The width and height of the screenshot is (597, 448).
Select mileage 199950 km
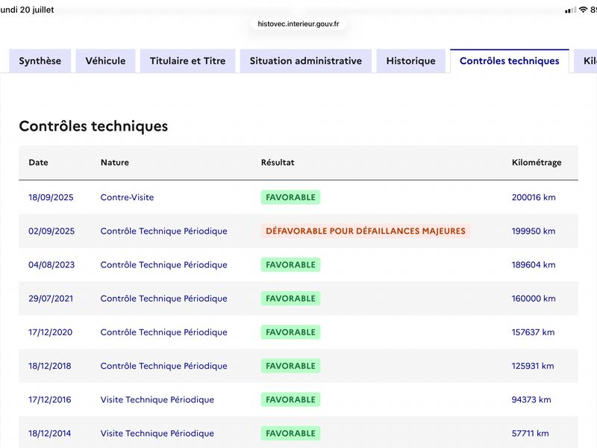tap(534, 231)
